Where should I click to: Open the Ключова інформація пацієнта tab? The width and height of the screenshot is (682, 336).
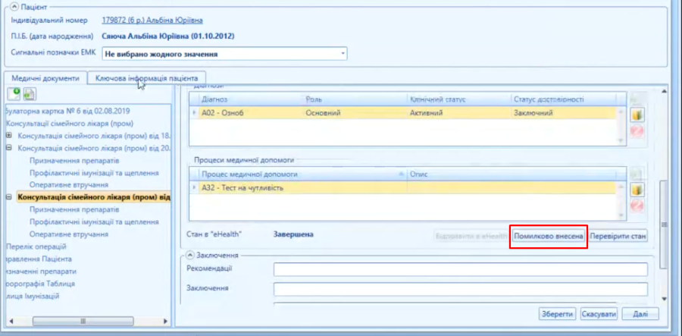146,78
